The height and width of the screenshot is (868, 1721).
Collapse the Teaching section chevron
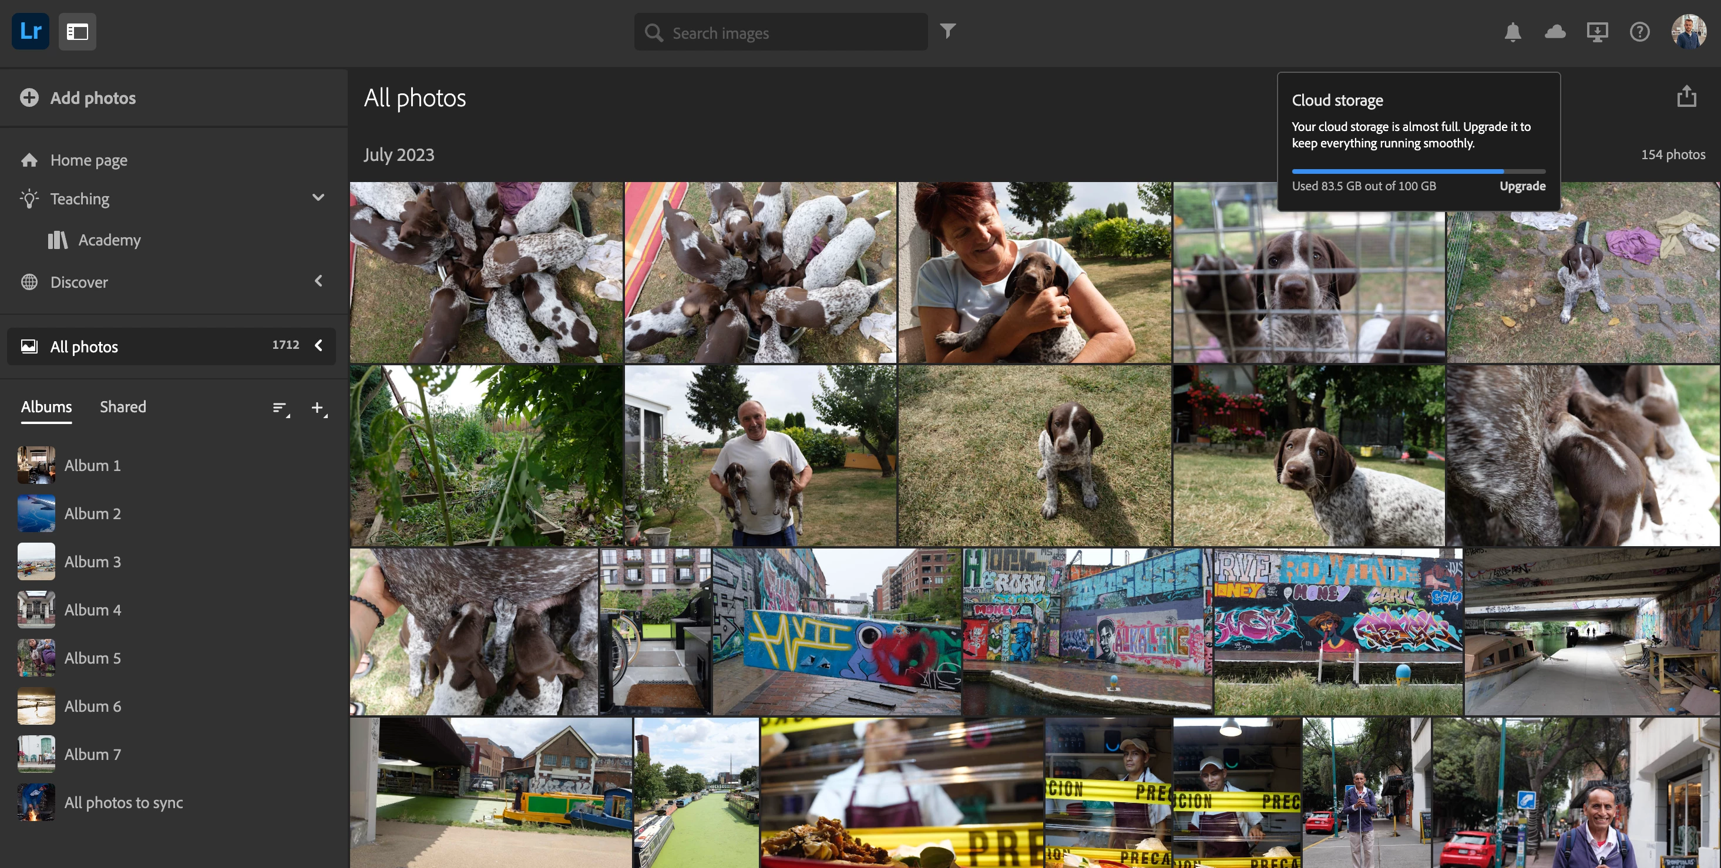[318, 198]
